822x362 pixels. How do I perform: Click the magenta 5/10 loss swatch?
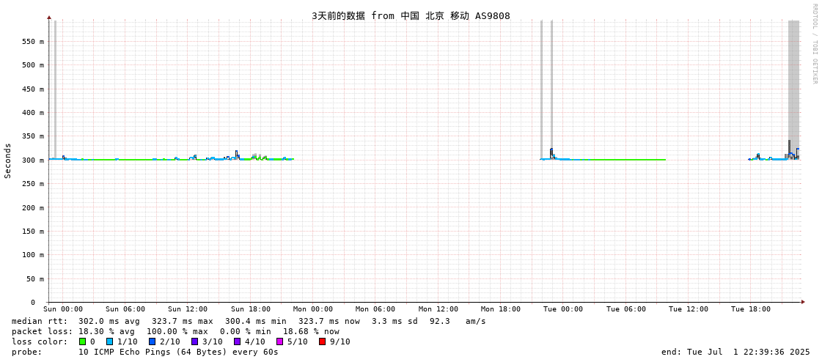point(279,341)
